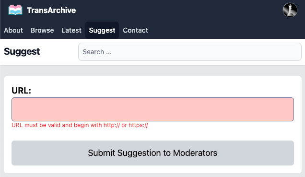Viewport: 305px width, 177px height.
Task: Click the word Moderators on submit button
Action: (195, 153)
